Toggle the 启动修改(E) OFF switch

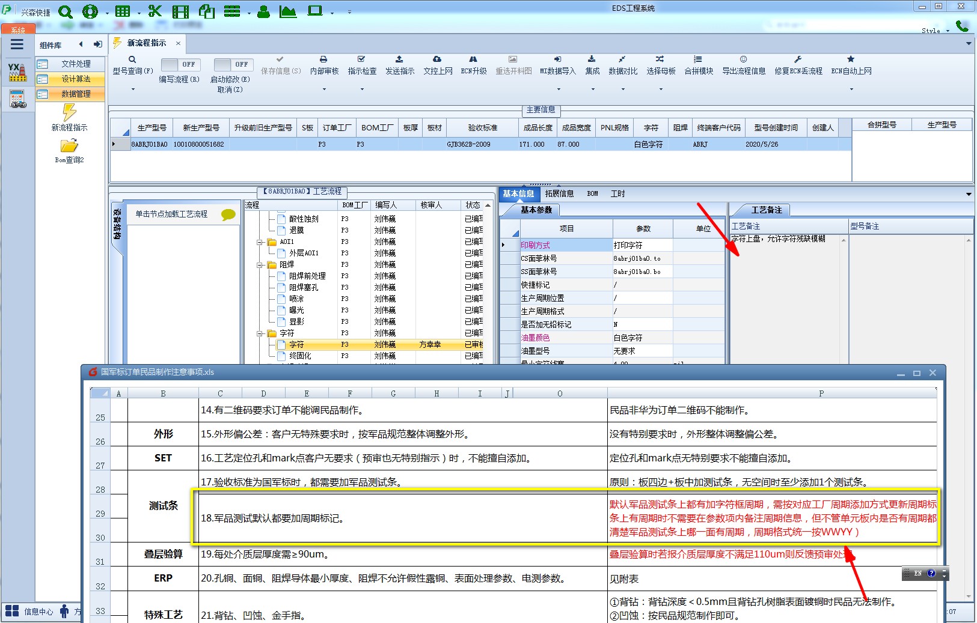tap(233, 64)
